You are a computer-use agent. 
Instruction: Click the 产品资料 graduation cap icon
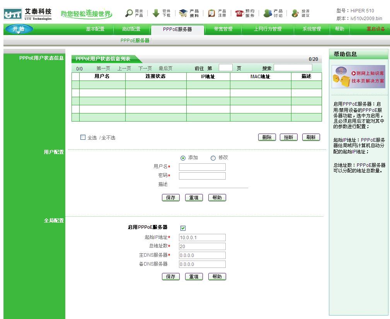(x=183, y=14)
